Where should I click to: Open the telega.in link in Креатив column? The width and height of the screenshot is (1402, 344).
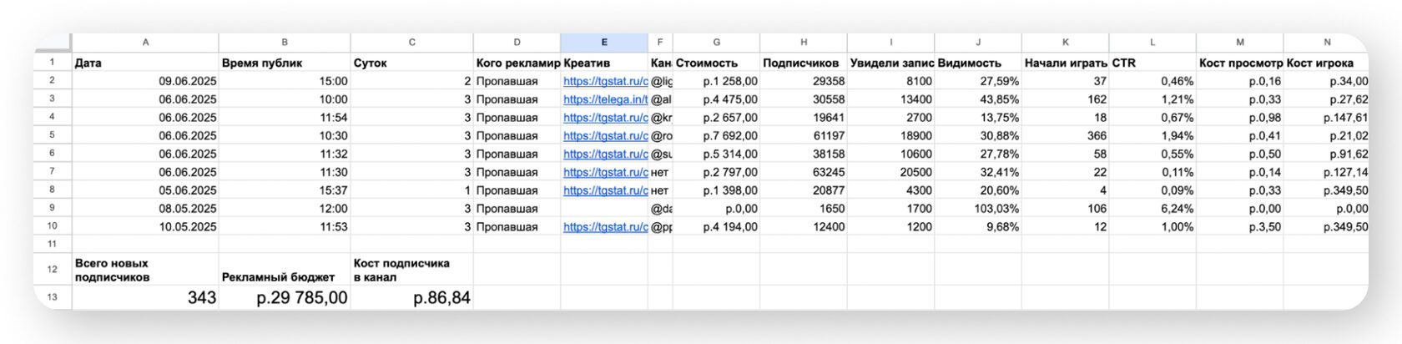(605, 99)
